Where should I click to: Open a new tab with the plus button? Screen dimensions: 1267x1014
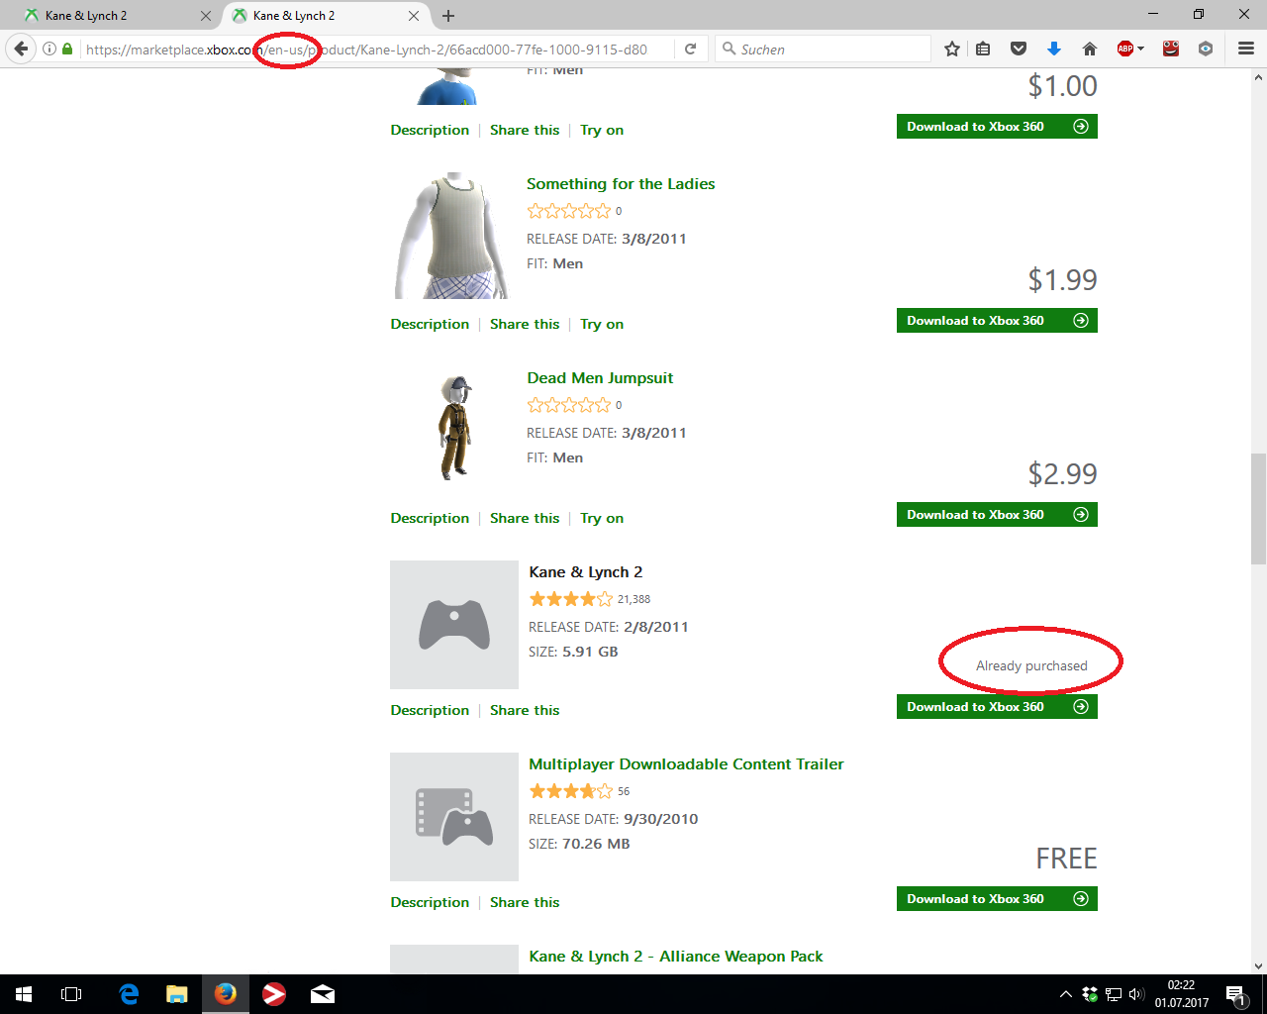[x=448, y=16]
